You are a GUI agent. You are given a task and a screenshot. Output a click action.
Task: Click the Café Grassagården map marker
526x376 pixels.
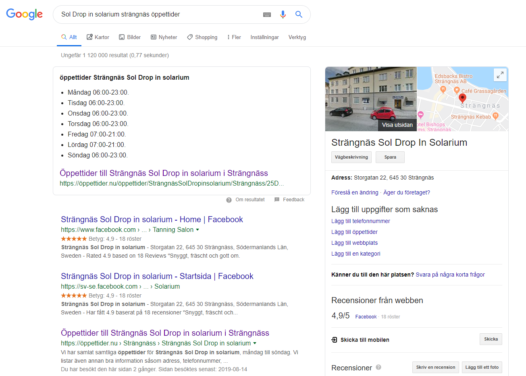click(x=457, y=90)
